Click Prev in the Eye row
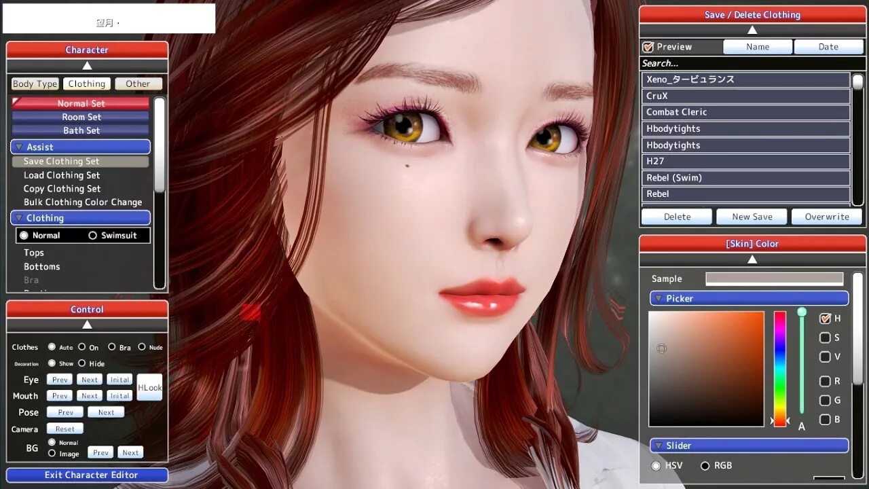 coord(60,380)
